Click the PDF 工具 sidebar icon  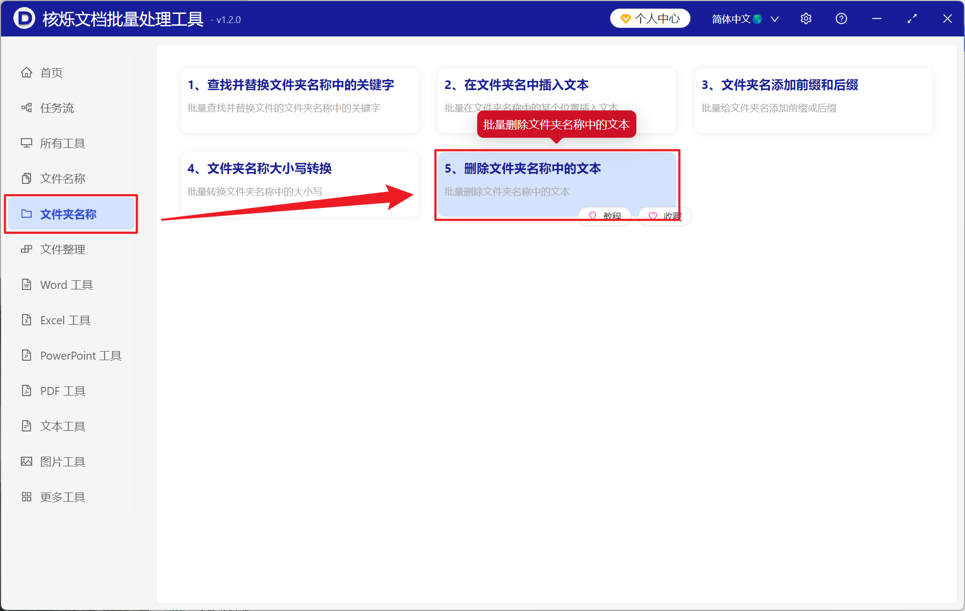point(27,390)
